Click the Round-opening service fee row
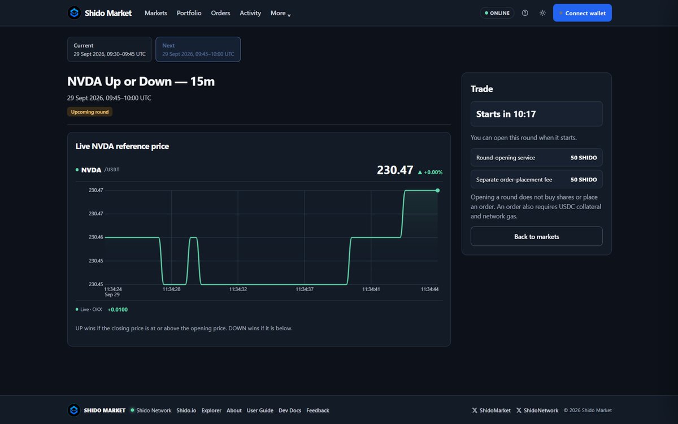The height and width of the screenshot is (424, 678). pyautogui.click(x=537, y=158)
